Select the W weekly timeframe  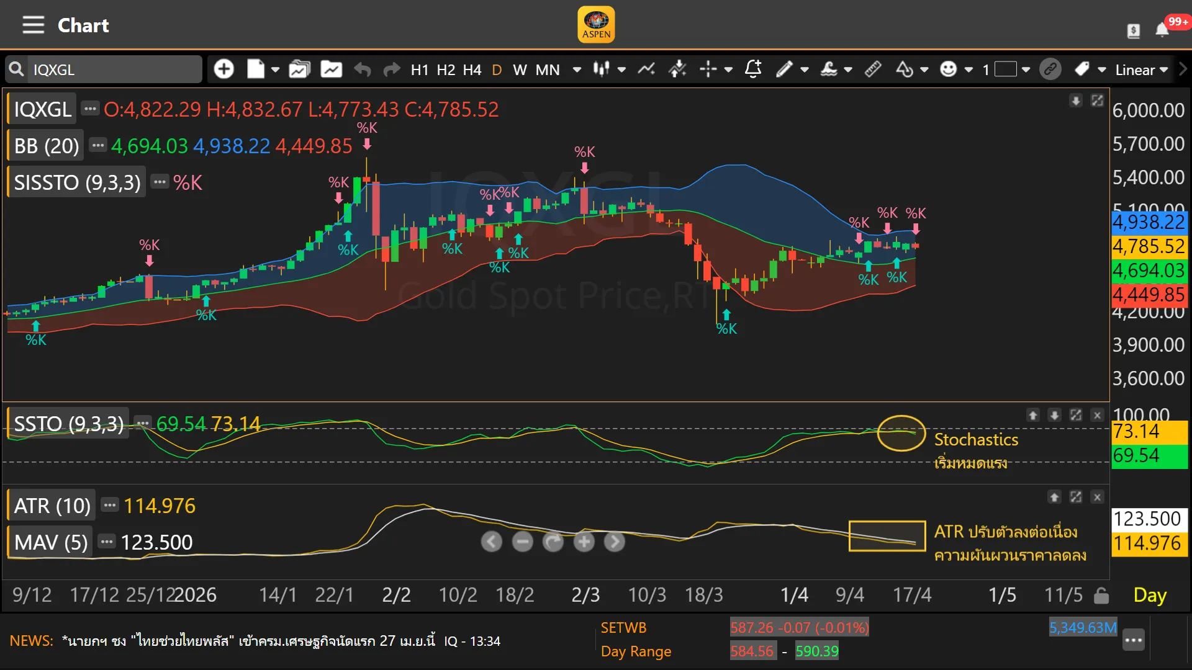520,69
